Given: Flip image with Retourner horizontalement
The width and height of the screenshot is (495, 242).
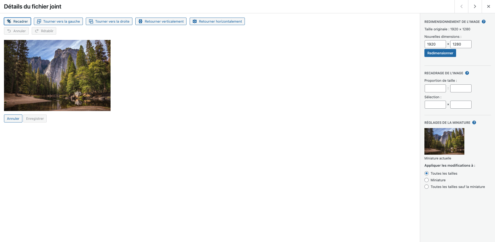Looking at the screenshot, I should click(217, 21).
